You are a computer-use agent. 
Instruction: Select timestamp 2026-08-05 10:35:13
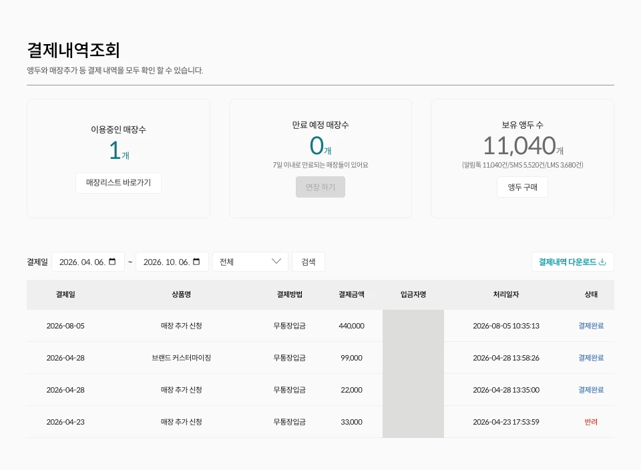point(505,326)
